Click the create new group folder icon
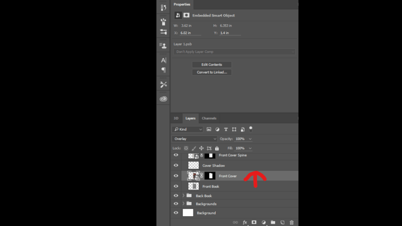402x226 pixels. [x=273, y=222]
